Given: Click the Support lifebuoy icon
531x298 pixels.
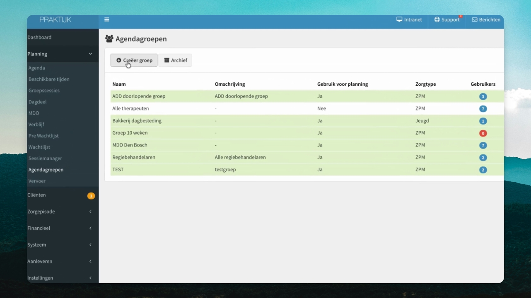Looking at the screenshot, I should [x=437, y=19].
